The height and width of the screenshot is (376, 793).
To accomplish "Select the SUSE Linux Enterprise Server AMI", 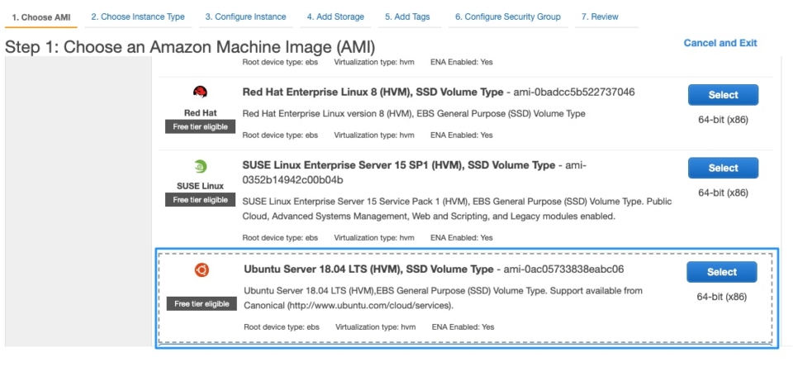I will pos(723,168).
